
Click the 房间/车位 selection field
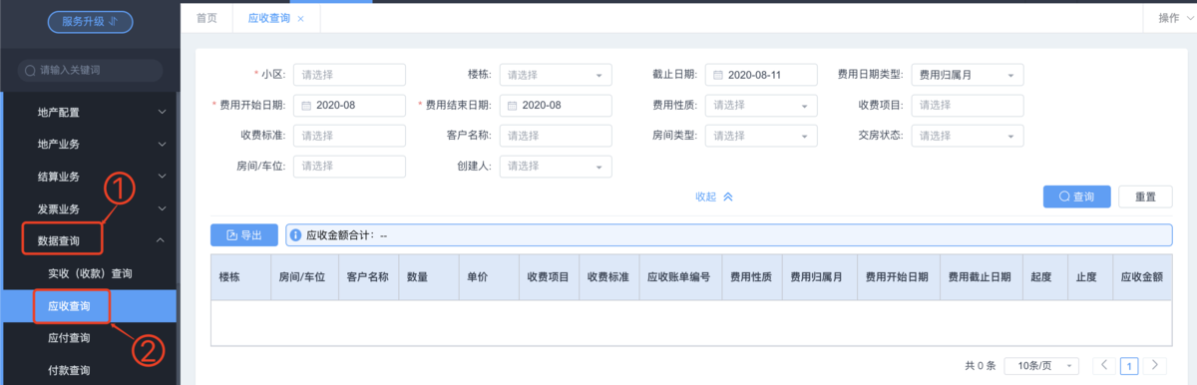[349, 166]
